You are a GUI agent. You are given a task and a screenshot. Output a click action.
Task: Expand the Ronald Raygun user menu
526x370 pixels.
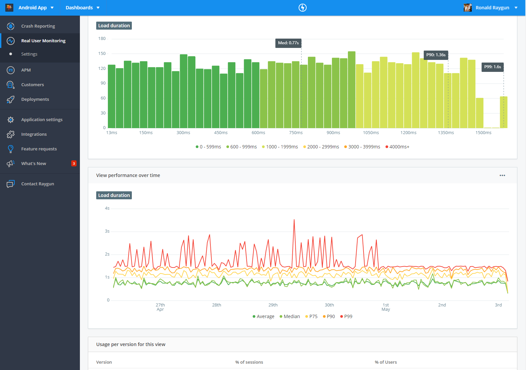tap(491, 7)
